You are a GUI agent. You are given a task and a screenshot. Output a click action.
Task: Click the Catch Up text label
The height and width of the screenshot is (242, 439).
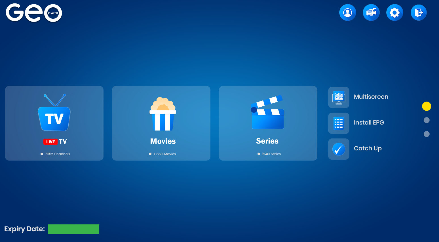[x=368, y=148]
